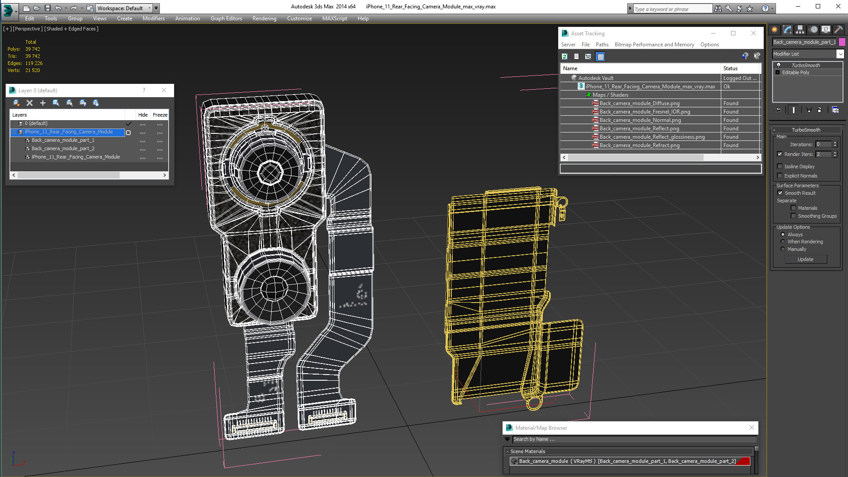848x477 pixels.
Task: Open the Graph Editors menu
Action: tap(226, 19)
